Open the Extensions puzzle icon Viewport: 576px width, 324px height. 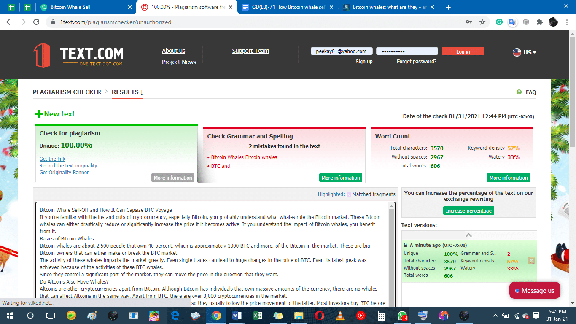click(x=539, y=22)
